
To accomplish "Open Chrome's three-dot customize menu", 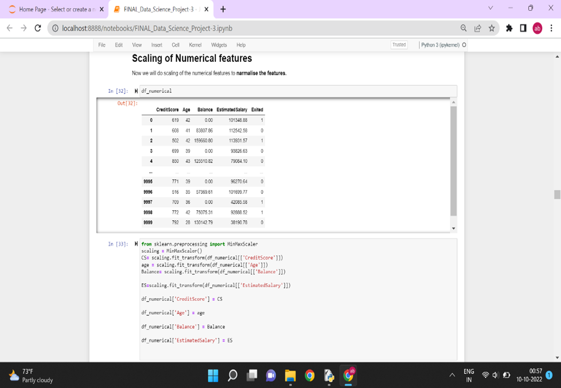I will tap(551, 27).
